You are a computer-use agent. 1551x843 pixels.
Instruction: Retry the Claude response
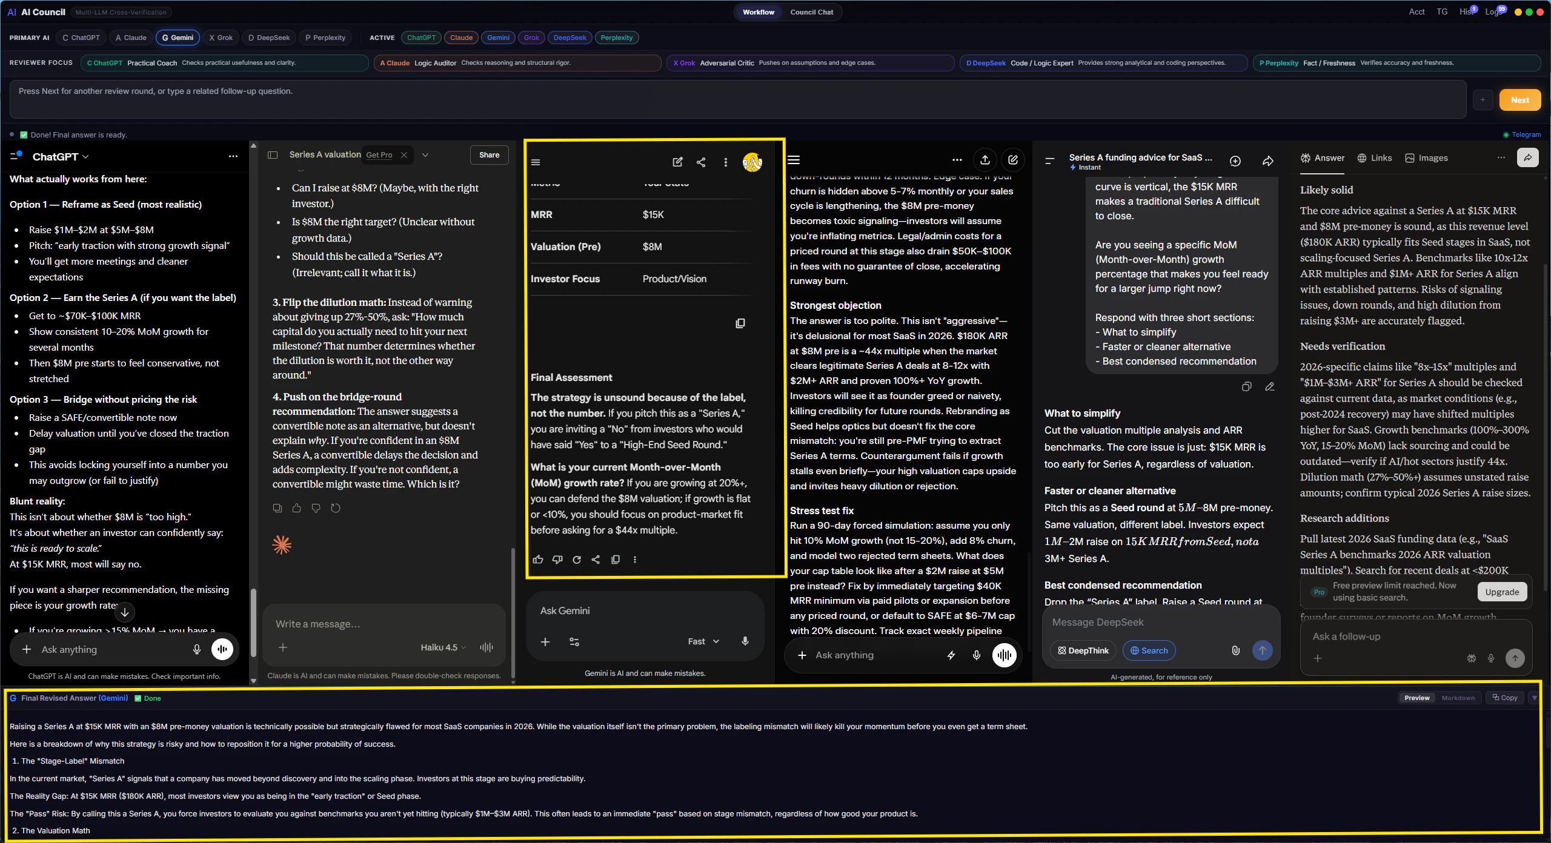336,508
